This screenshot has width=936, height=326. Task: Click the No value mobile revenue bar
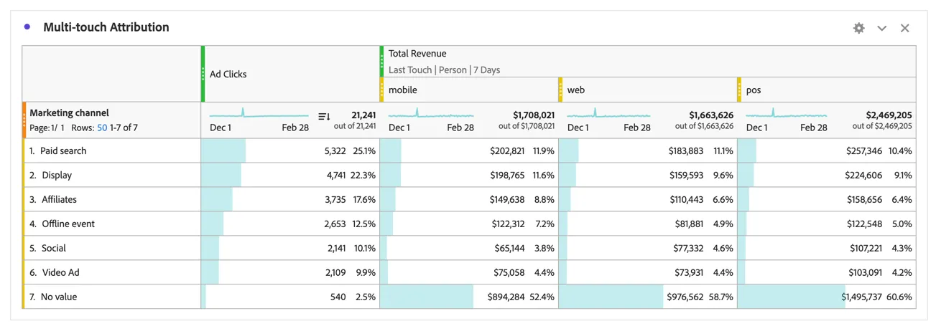[427, 297]
